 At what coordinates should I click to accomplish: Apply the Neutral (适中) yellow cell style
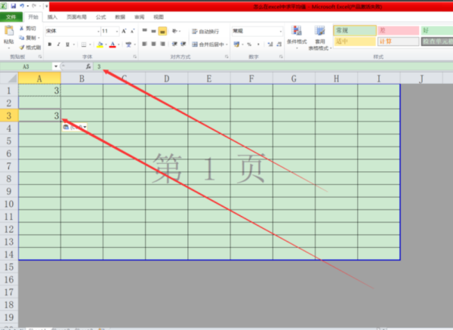[355, 42]
